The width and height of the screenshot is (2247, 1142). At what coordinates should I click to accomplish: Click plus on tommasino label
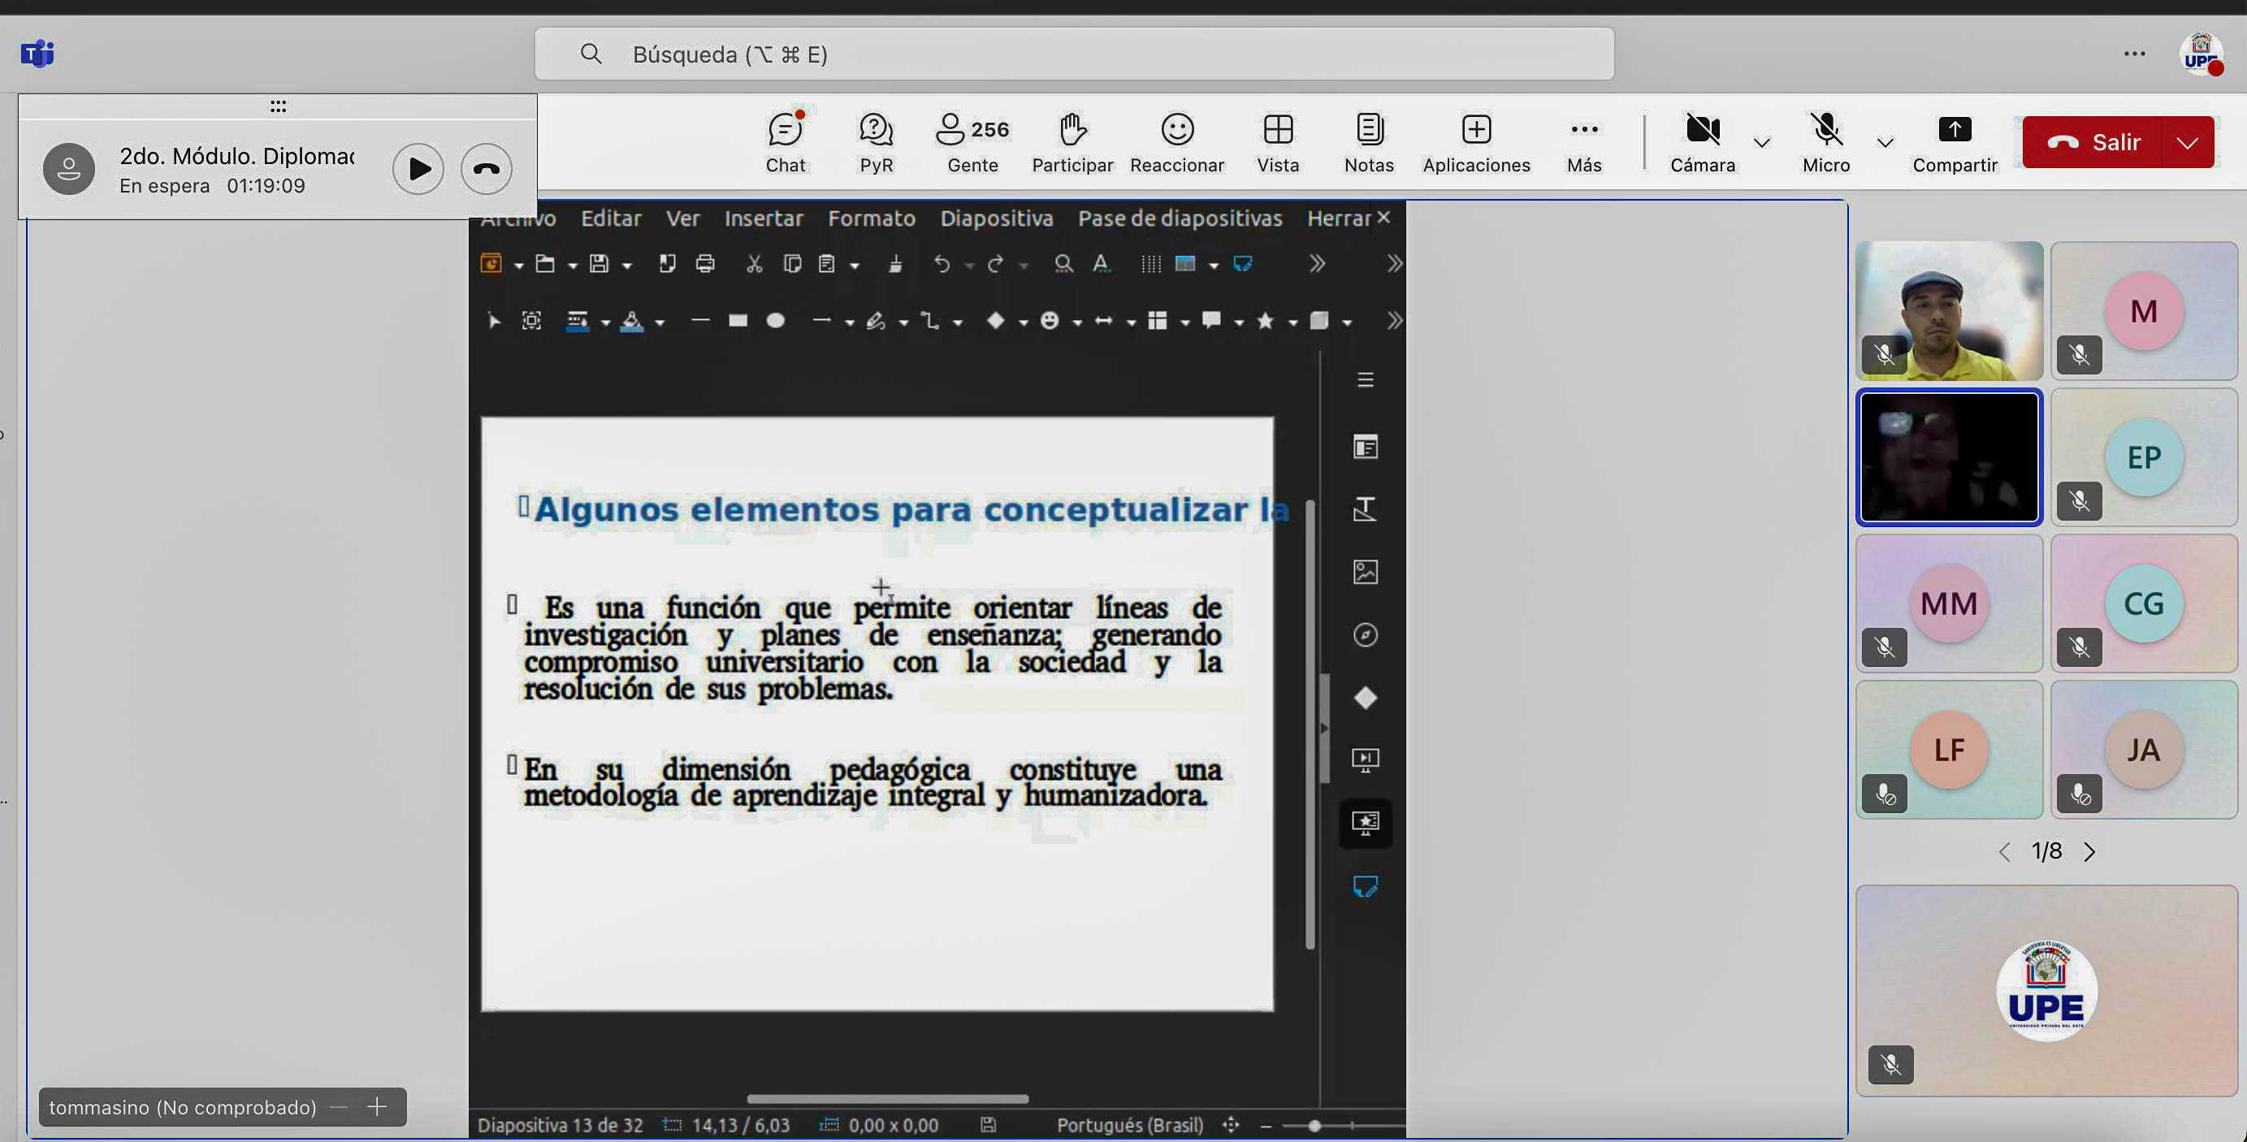(377, 1107)
